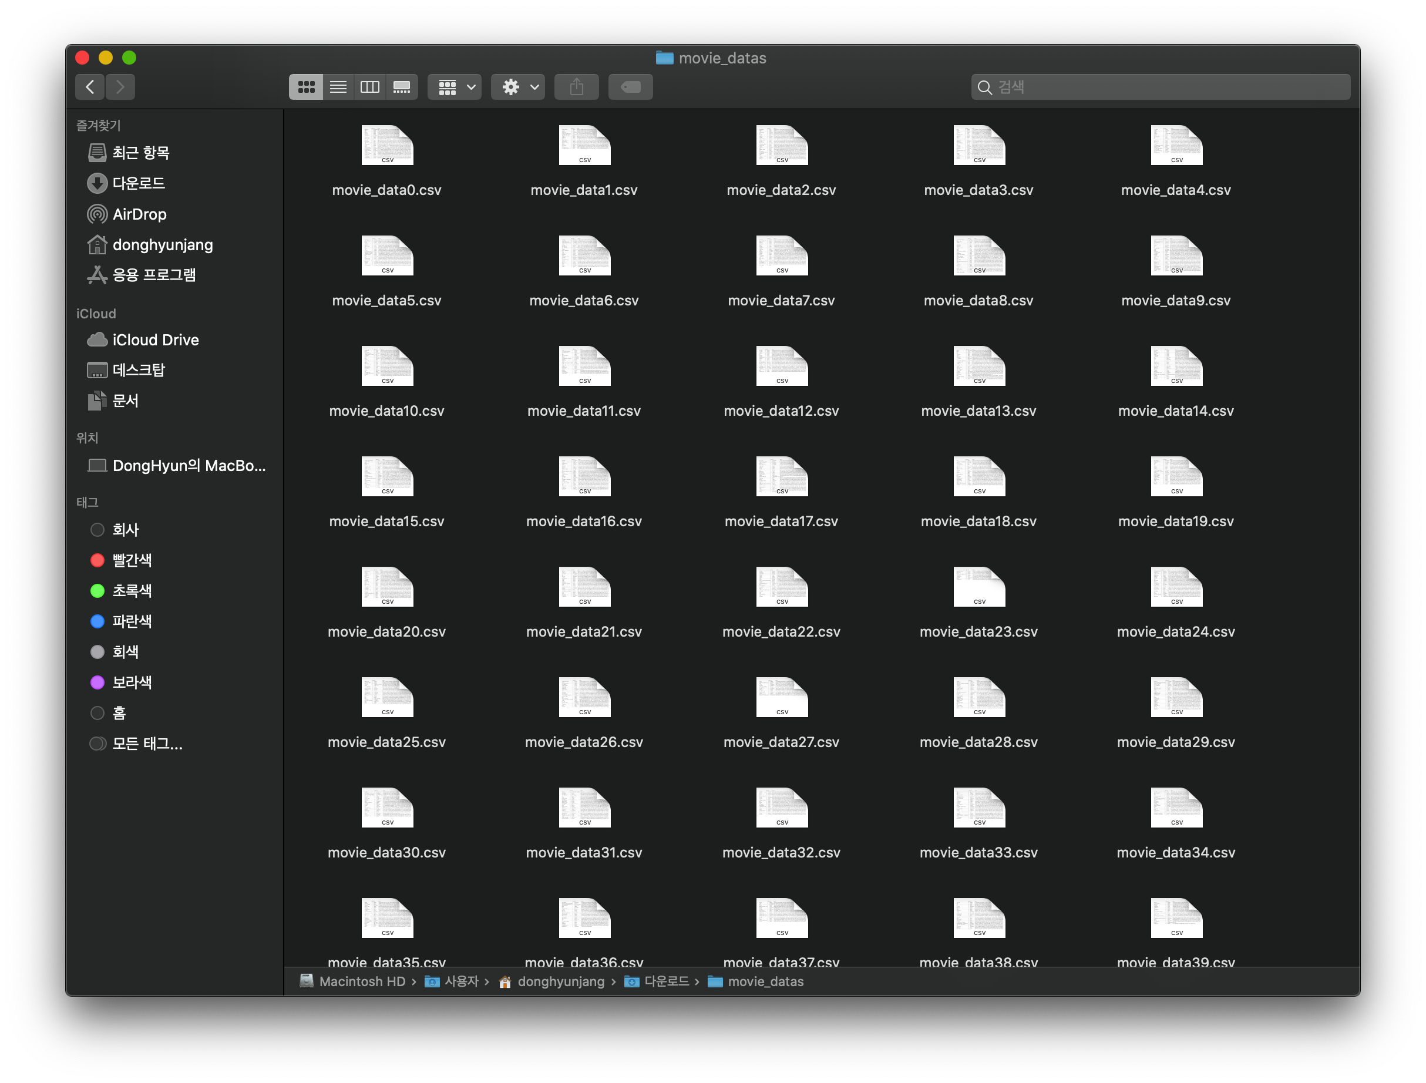The height and width of the screenshot is (1083, 1426).
Task: Click 다운로드 in path bar
Action: 657,981
